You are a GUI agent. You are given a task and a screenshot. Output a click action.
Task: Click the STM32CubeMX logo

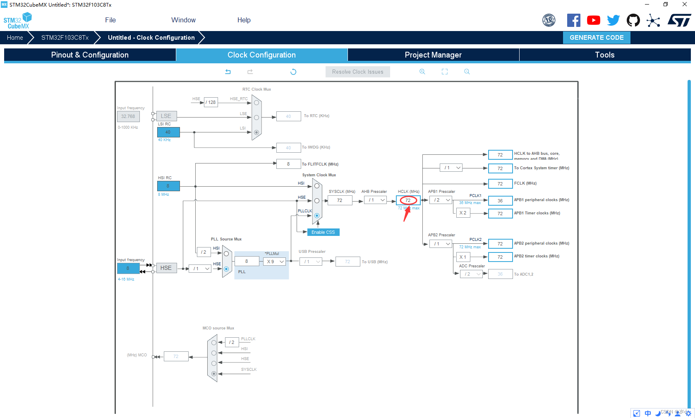click(17, 21)
